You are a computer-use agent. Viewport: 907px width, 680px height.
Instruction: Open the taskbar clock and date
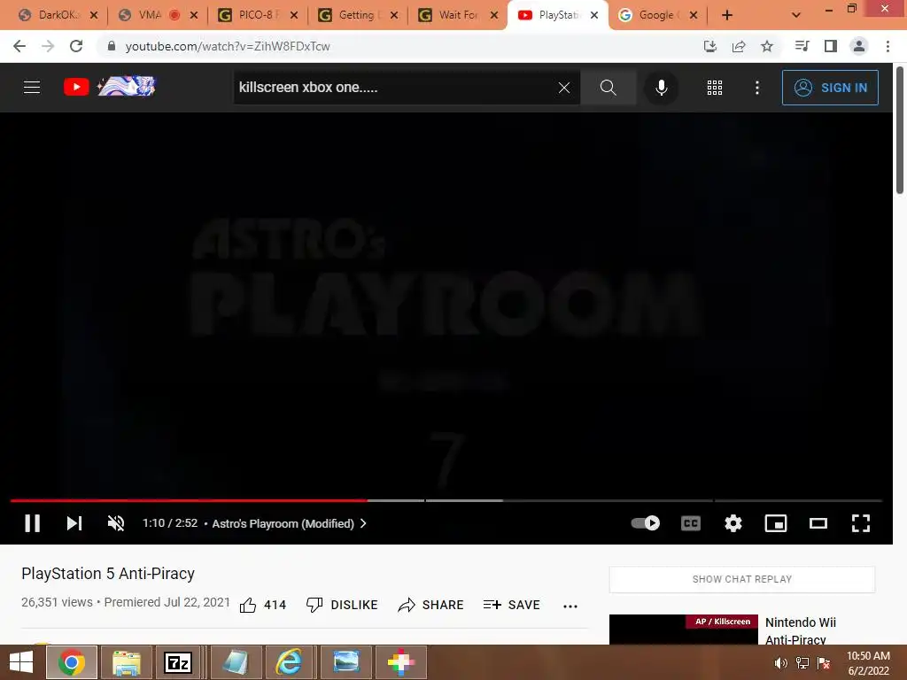(868, 662)
